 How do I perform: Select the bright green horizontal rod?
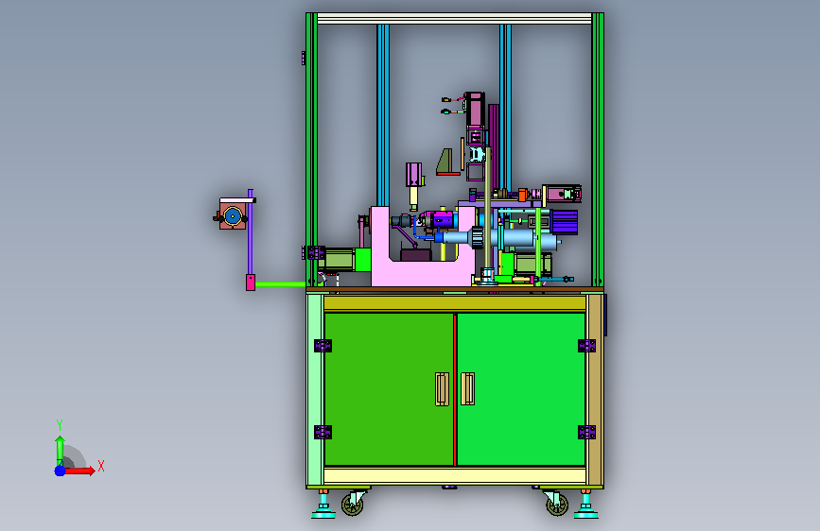[280, 284]
